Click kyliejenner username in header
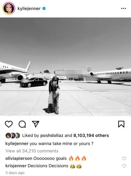The height and width of the screenshot is (176, 131). click(x=29, y=9)
